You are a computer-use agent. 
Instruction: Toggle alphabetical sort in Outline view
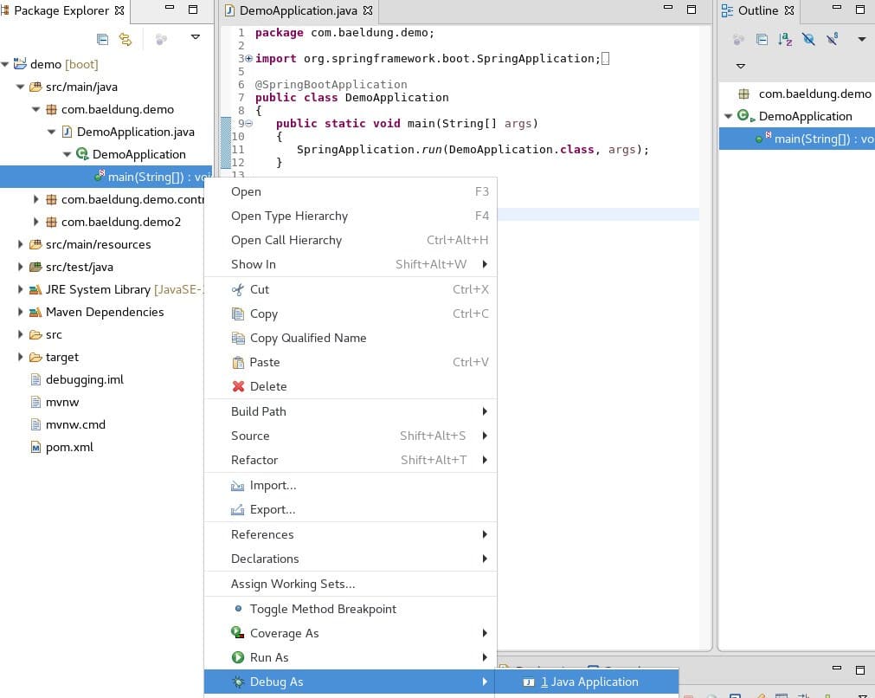click(785, 39)
